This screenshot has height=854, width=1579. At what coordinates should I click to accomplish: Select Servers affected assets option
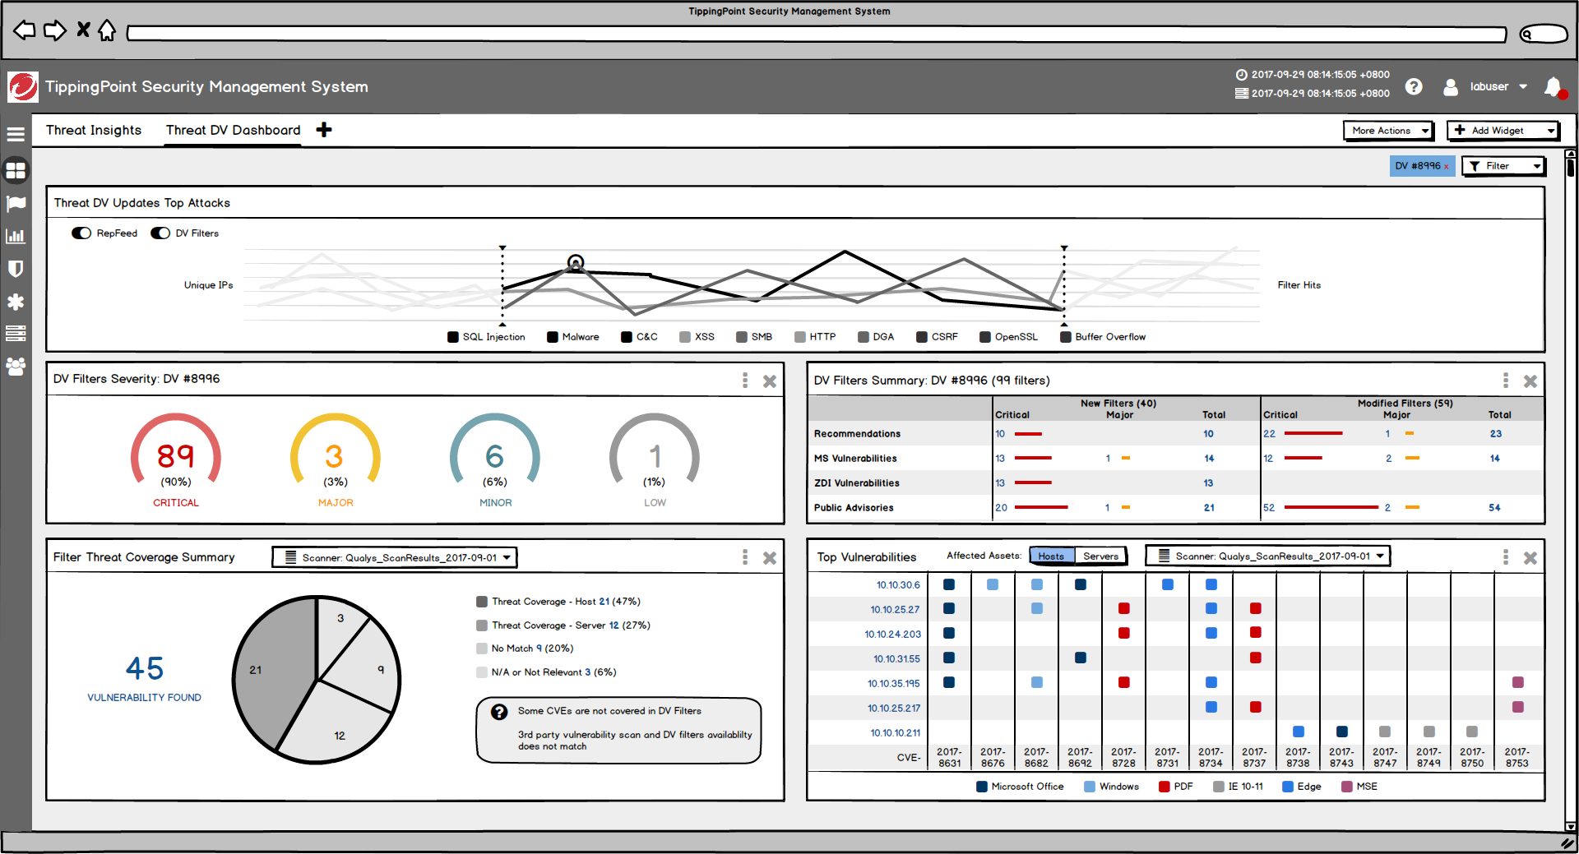tap(1100, 556)
